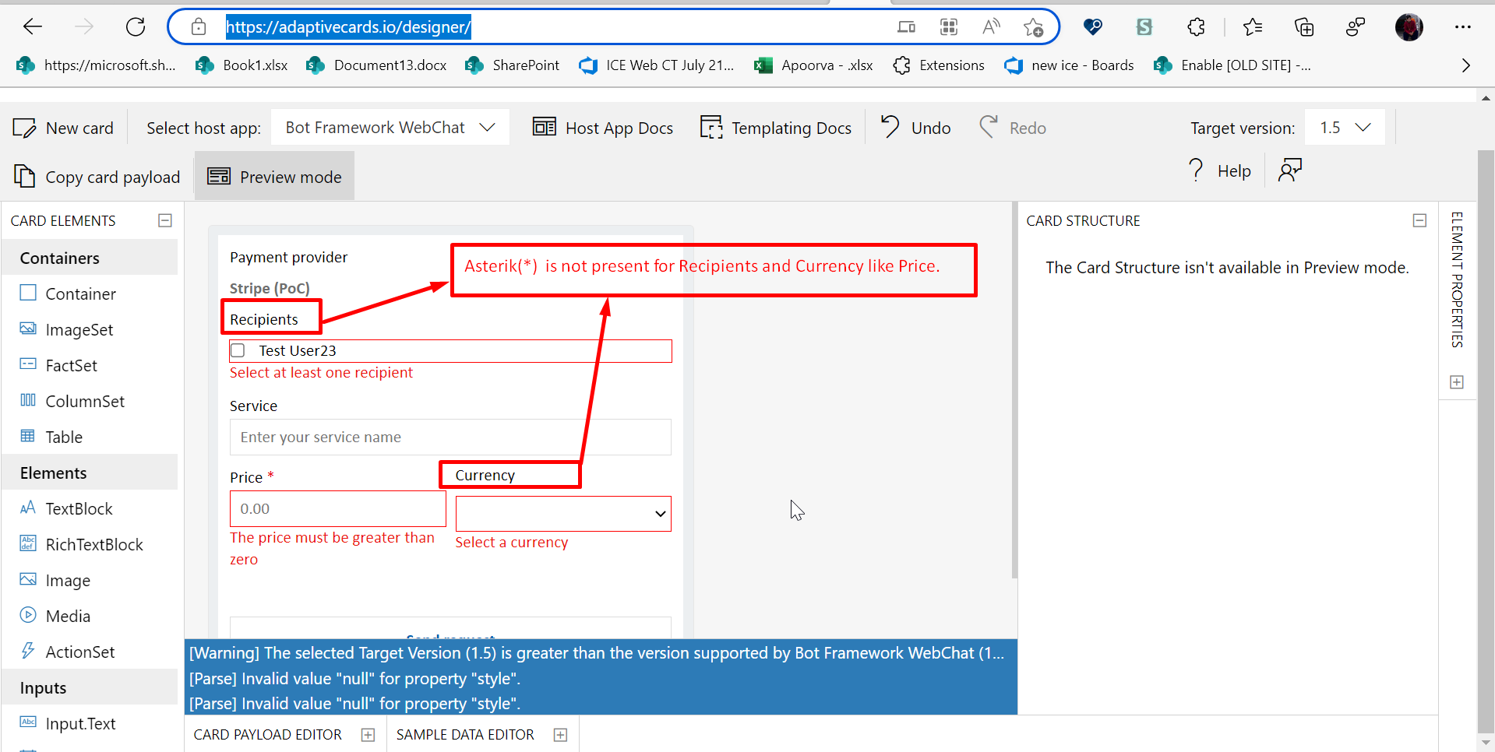Image resolution: width=1495 pixels, height=752 pixels.
Task: Click the service name input field
Action: point(450,437)
